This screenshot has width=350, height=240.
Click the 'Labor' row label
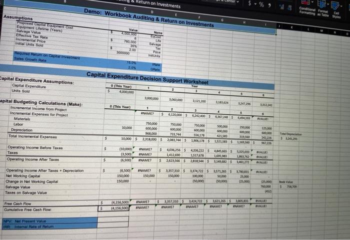18,124
